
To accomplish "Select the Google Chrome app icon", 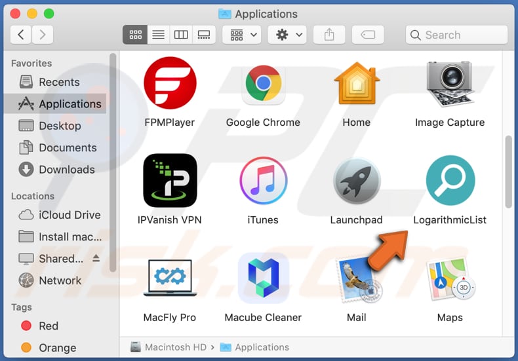I will pos(264,83).
